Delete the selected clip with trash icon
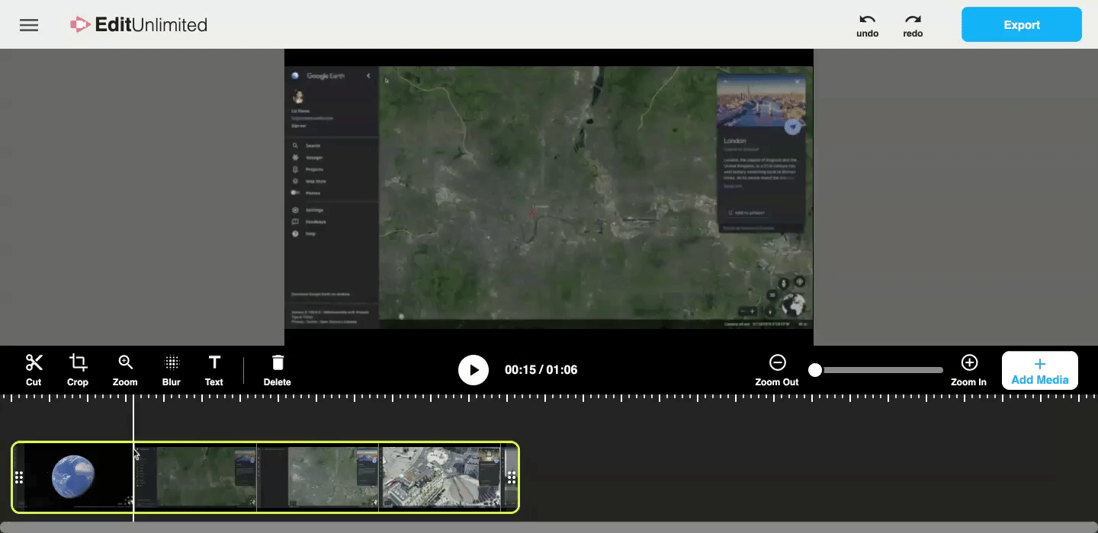The image size is (1098, 533). (x=278, y=370)
